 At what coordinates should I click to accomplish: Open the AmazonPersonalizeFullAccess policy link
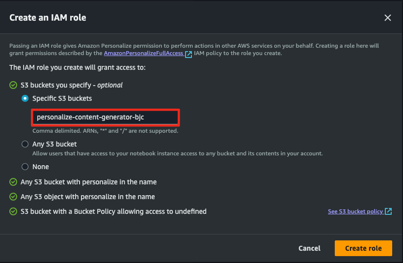[143, 53]
